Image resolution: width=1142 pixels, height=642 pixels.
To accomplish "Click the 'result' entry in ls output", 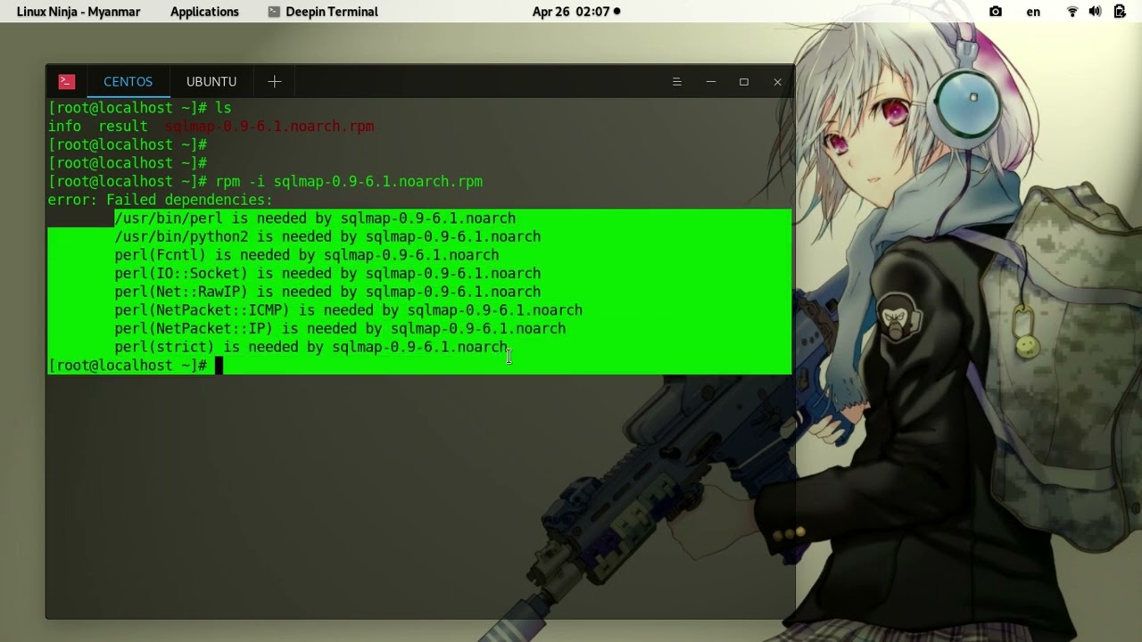I will [123, 127].
